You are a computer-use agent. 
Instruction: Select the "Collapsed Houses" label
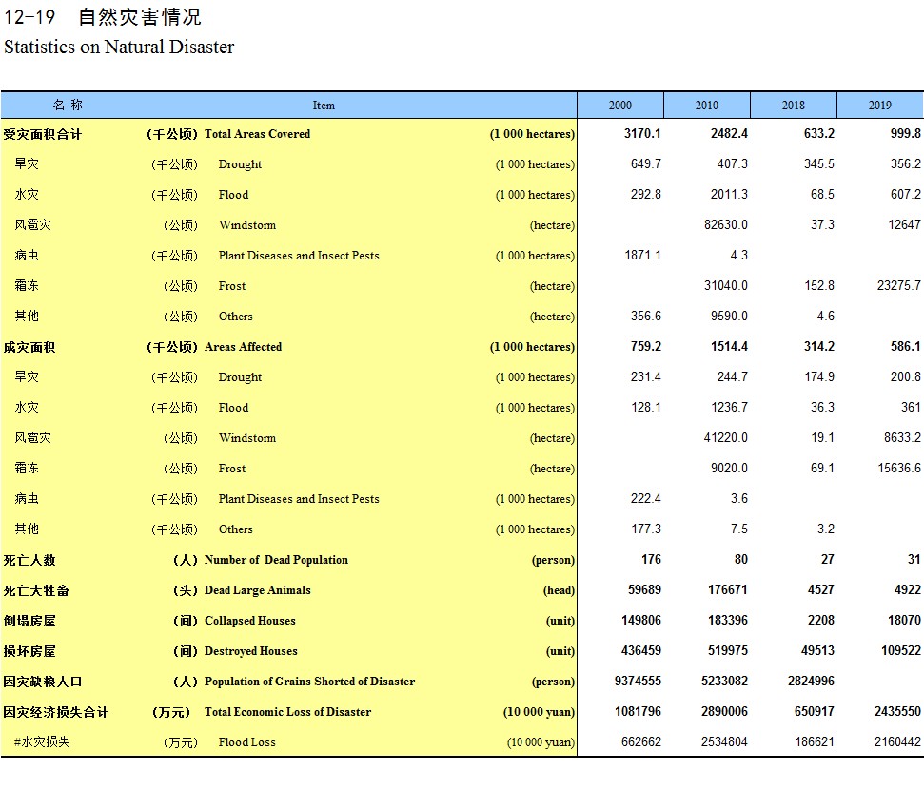(250, 621)
